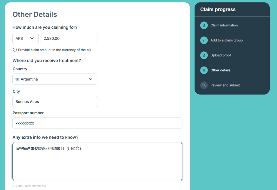
Task: Click the claim amount input field
Action: (x=69, y=39)
